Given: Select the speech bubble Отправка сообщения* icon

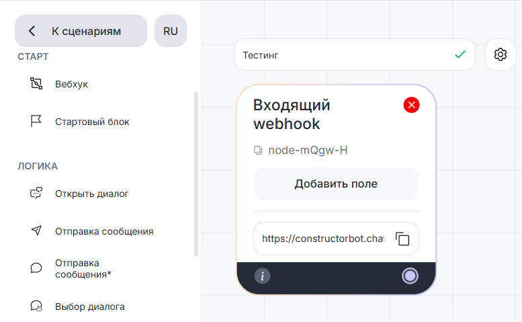Looking at the screenshot, I should 36,268.
